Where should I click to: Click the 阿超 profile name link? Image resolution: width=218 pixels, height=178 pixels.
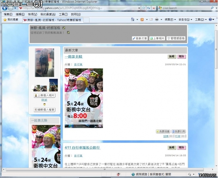44,100
